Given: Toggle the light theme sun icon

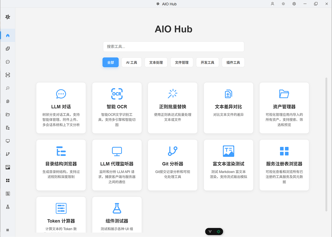Looking at the screenshot, I should pyautogui.click(x=283, y=4).
